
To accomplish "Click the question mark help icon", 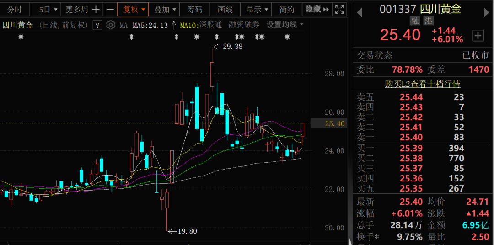I will (x=97, y=25).
